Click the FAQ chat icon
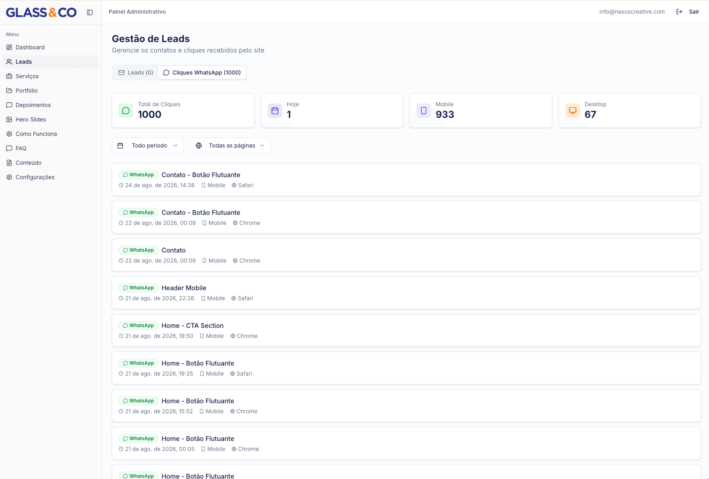 click(x=9, y=148)
